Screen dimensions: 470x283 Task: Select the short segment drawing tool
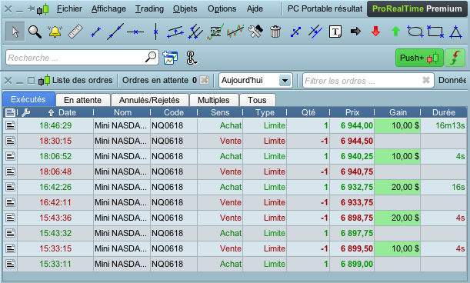tap(95, 32)
